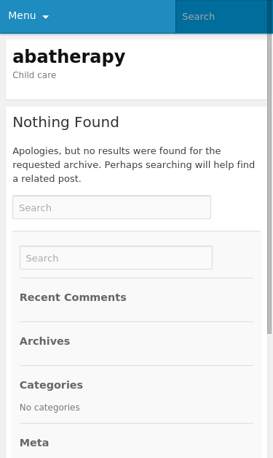Click the apology message paragraph
The height and width of the screenshot is (458, 273).
134,165
